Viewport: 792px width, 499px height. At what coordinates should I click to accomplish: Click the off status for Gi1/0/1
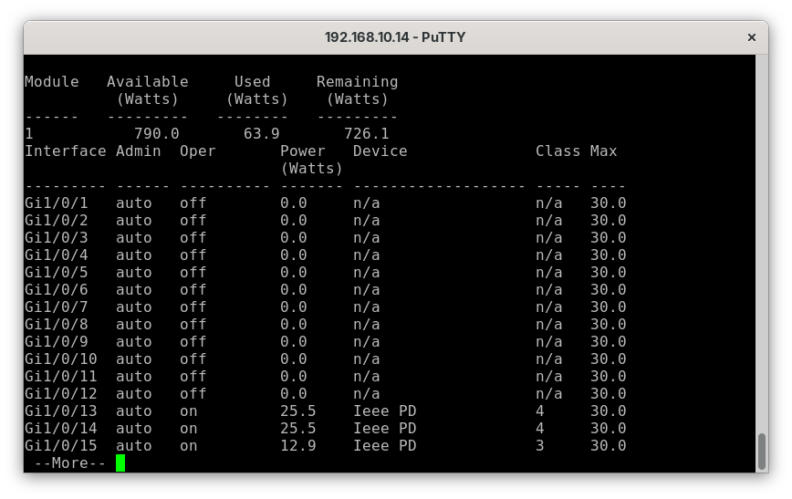pos(193,203)
